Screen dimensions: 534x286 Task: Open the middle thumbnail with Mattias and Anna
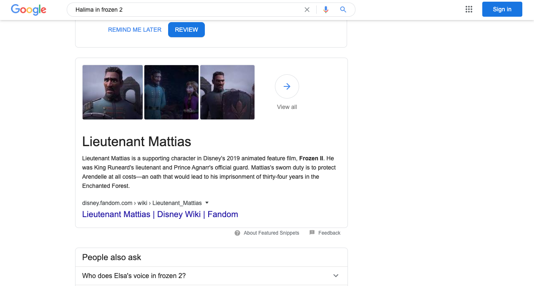coord(171,92)
